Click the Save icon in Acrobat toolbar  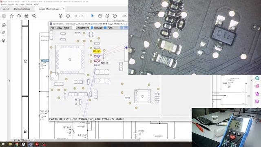4,16
